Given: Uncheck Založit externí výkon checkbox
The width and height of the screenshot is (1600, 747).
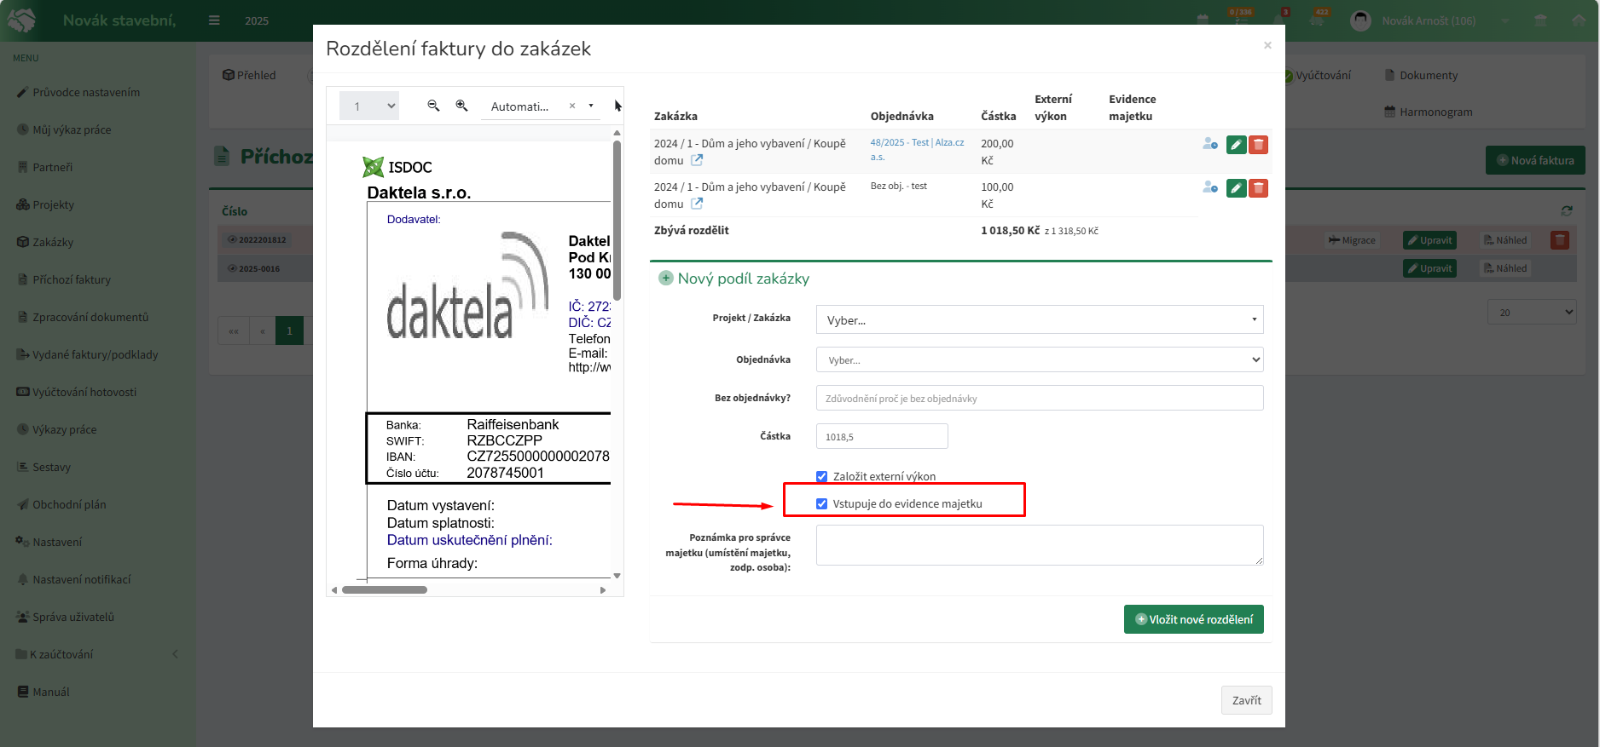Looking at the screenshot, I should (821, 477).
